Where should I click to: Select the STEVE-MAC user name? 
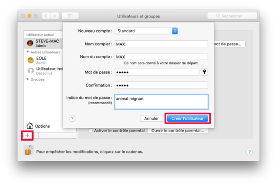click(47, 41)
